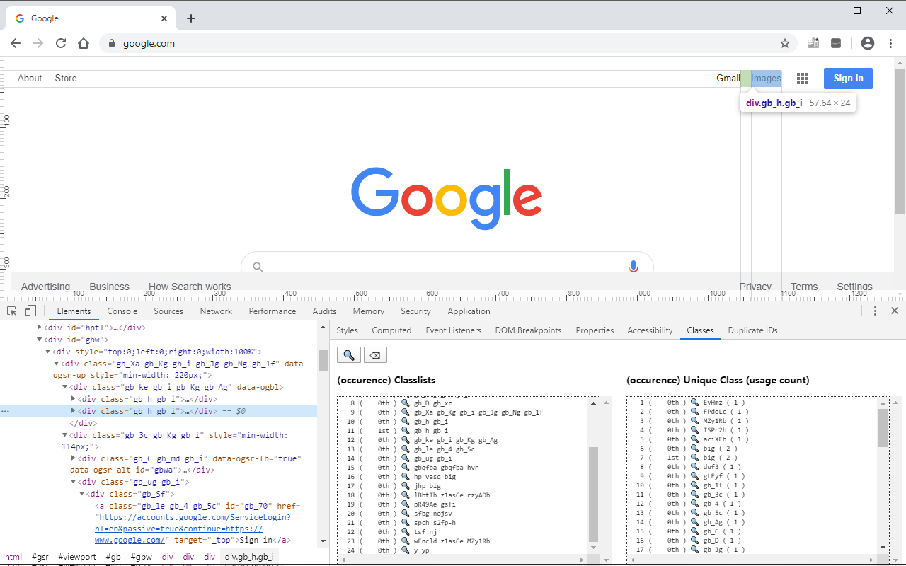Select html in the DOM breadcrumb
This screenshot has width=906, height=566.
(x=13, y=557)
